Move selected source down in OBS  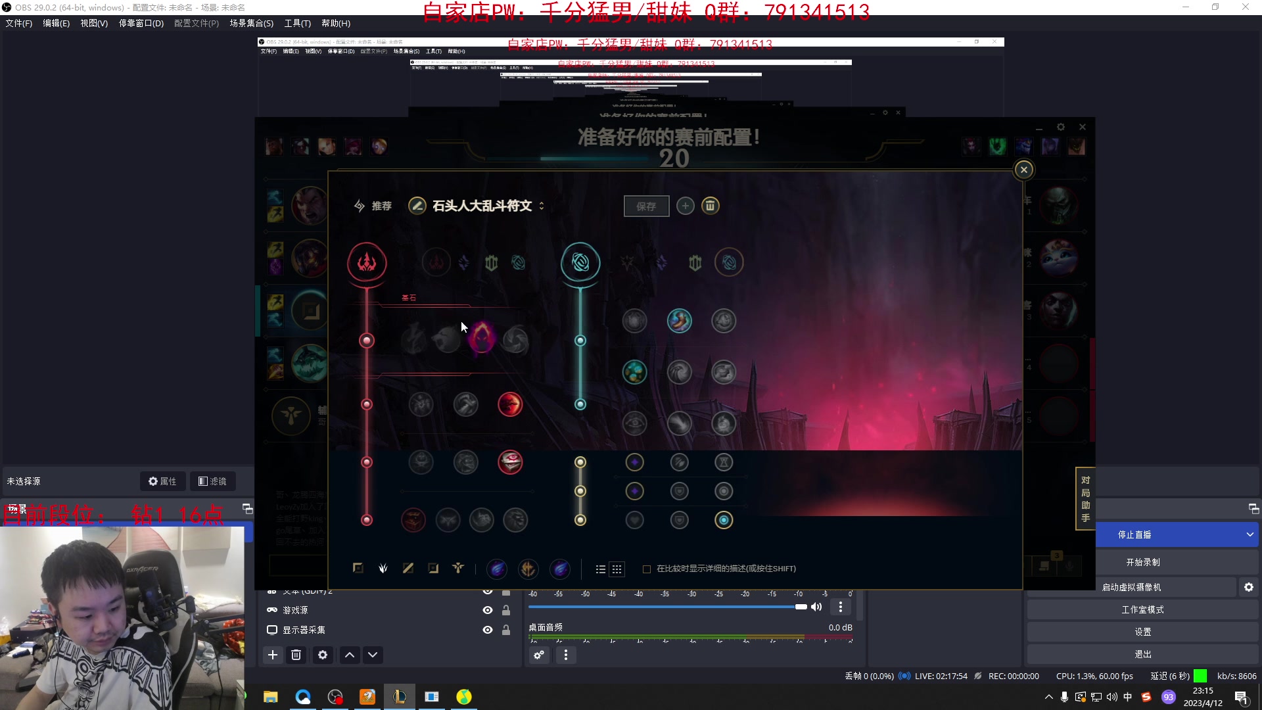point(373,655)
